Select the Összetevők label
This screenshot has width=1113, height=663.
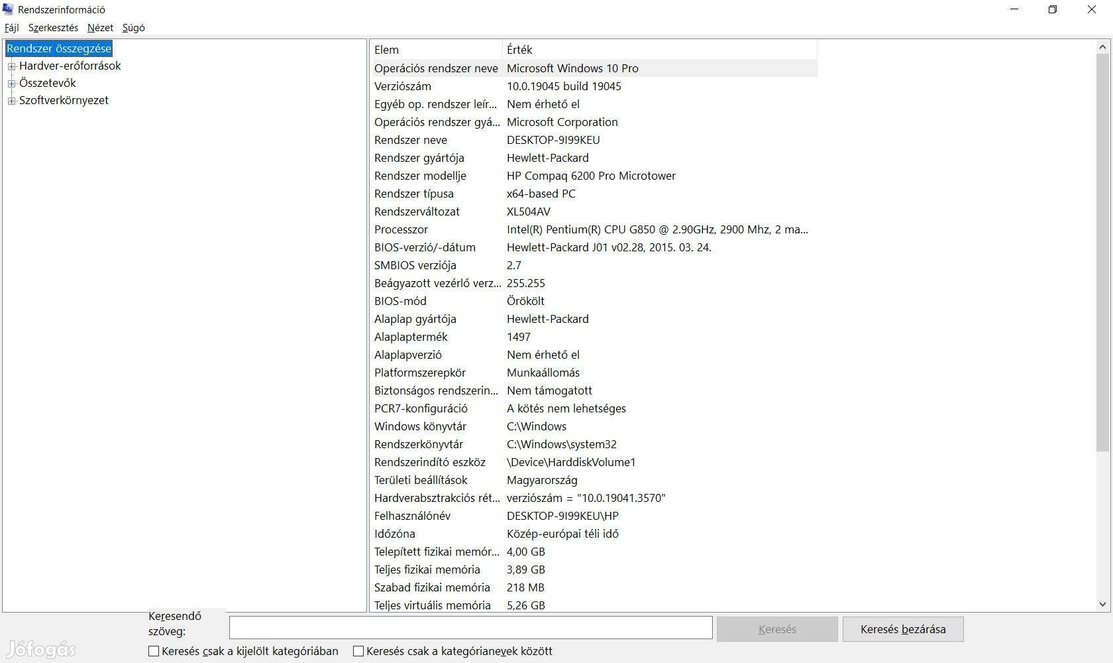[x=48, y=83]
